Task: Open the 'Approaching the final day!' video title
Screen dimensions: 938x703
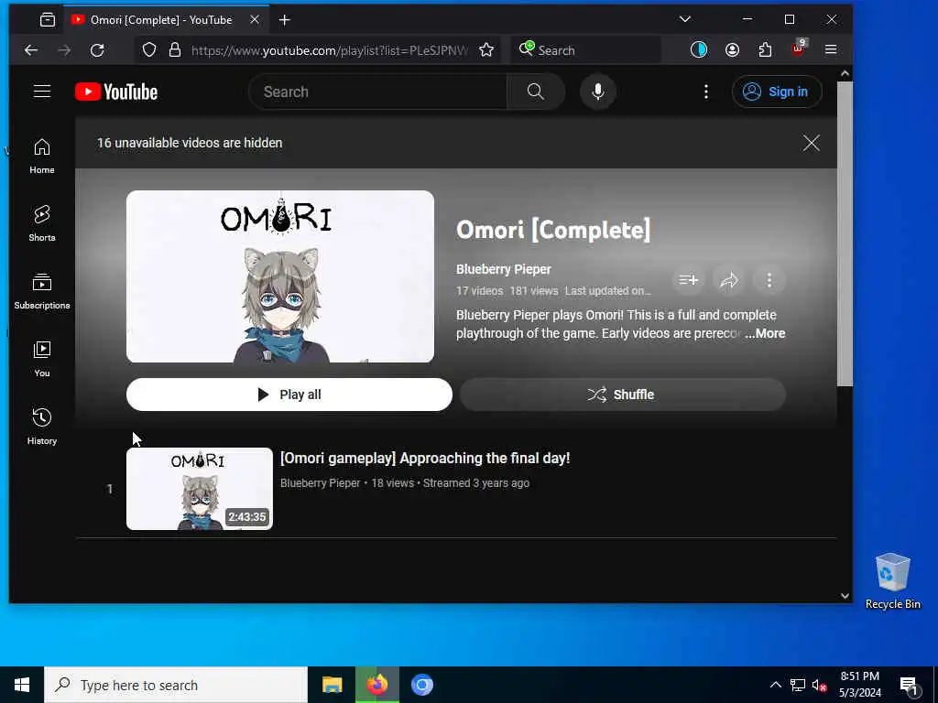Action: click(425, 458)
